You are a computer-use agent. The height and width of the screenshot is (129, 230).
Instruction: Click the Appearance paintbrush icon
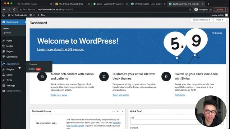tap(4, 64)
